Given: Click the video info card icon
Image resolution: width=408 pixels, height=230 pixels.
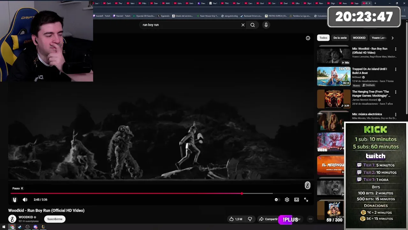Looking at the screenshot, I should pos(308,38).
